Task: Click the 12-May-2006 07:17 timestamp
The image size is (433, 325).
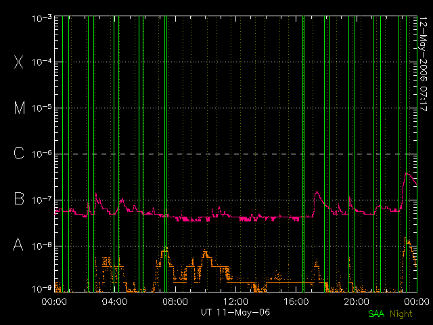Action: (423, 64)
